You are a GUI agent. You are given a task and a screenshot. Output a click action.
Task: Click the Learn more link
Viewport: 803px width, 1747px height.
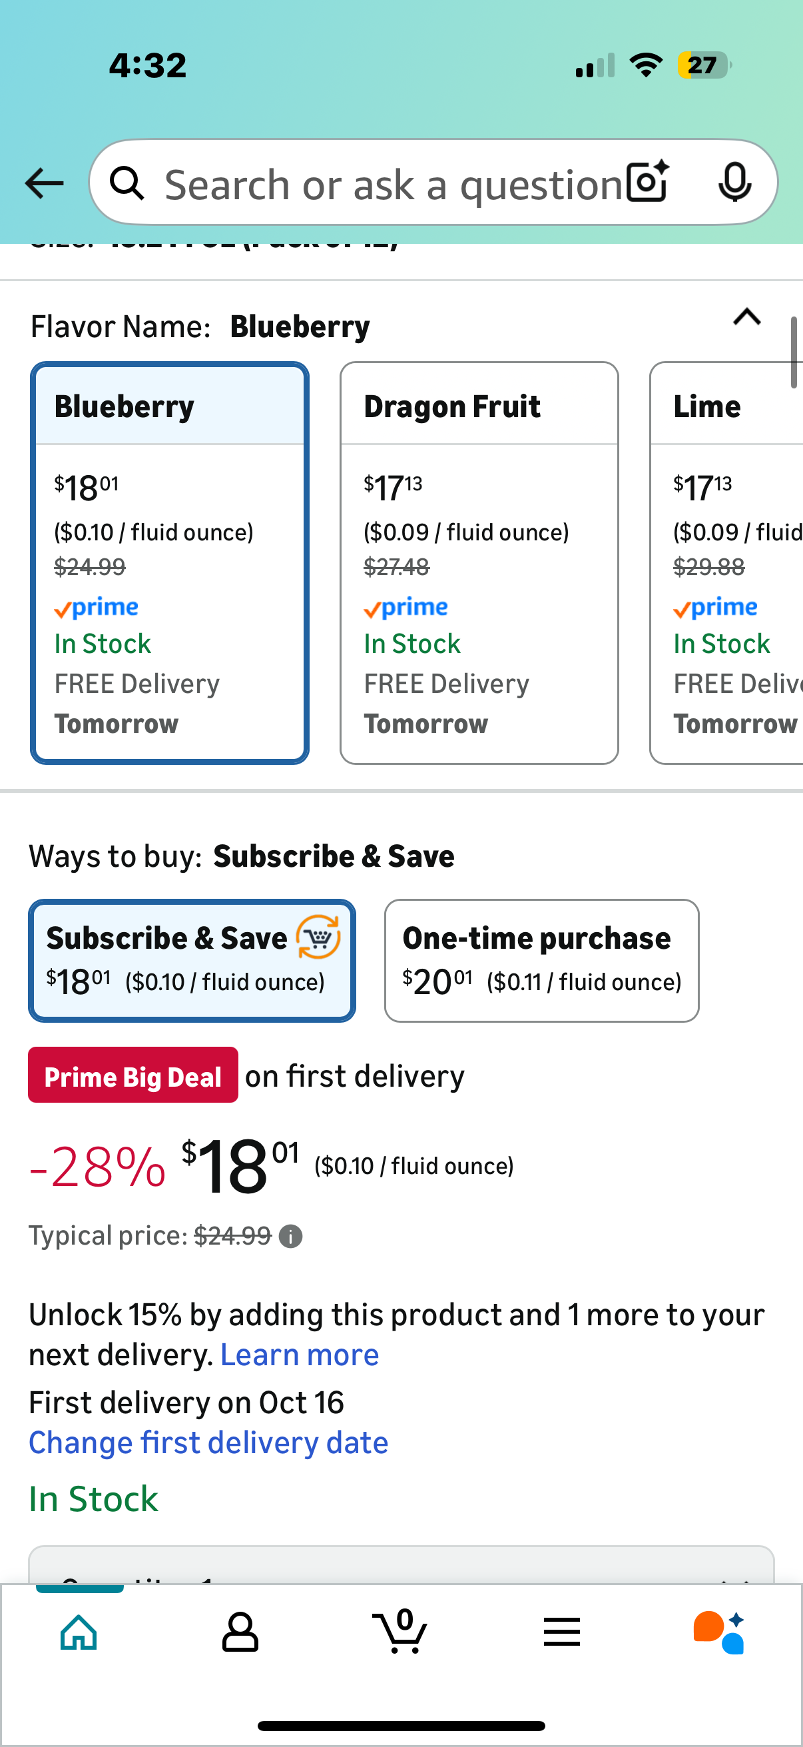(300, 1355)
